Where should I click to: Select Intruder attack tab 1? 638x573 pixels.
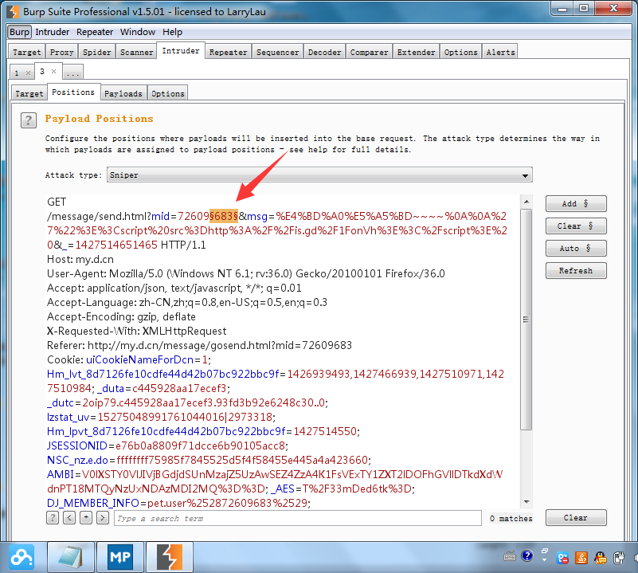[17, 73]
